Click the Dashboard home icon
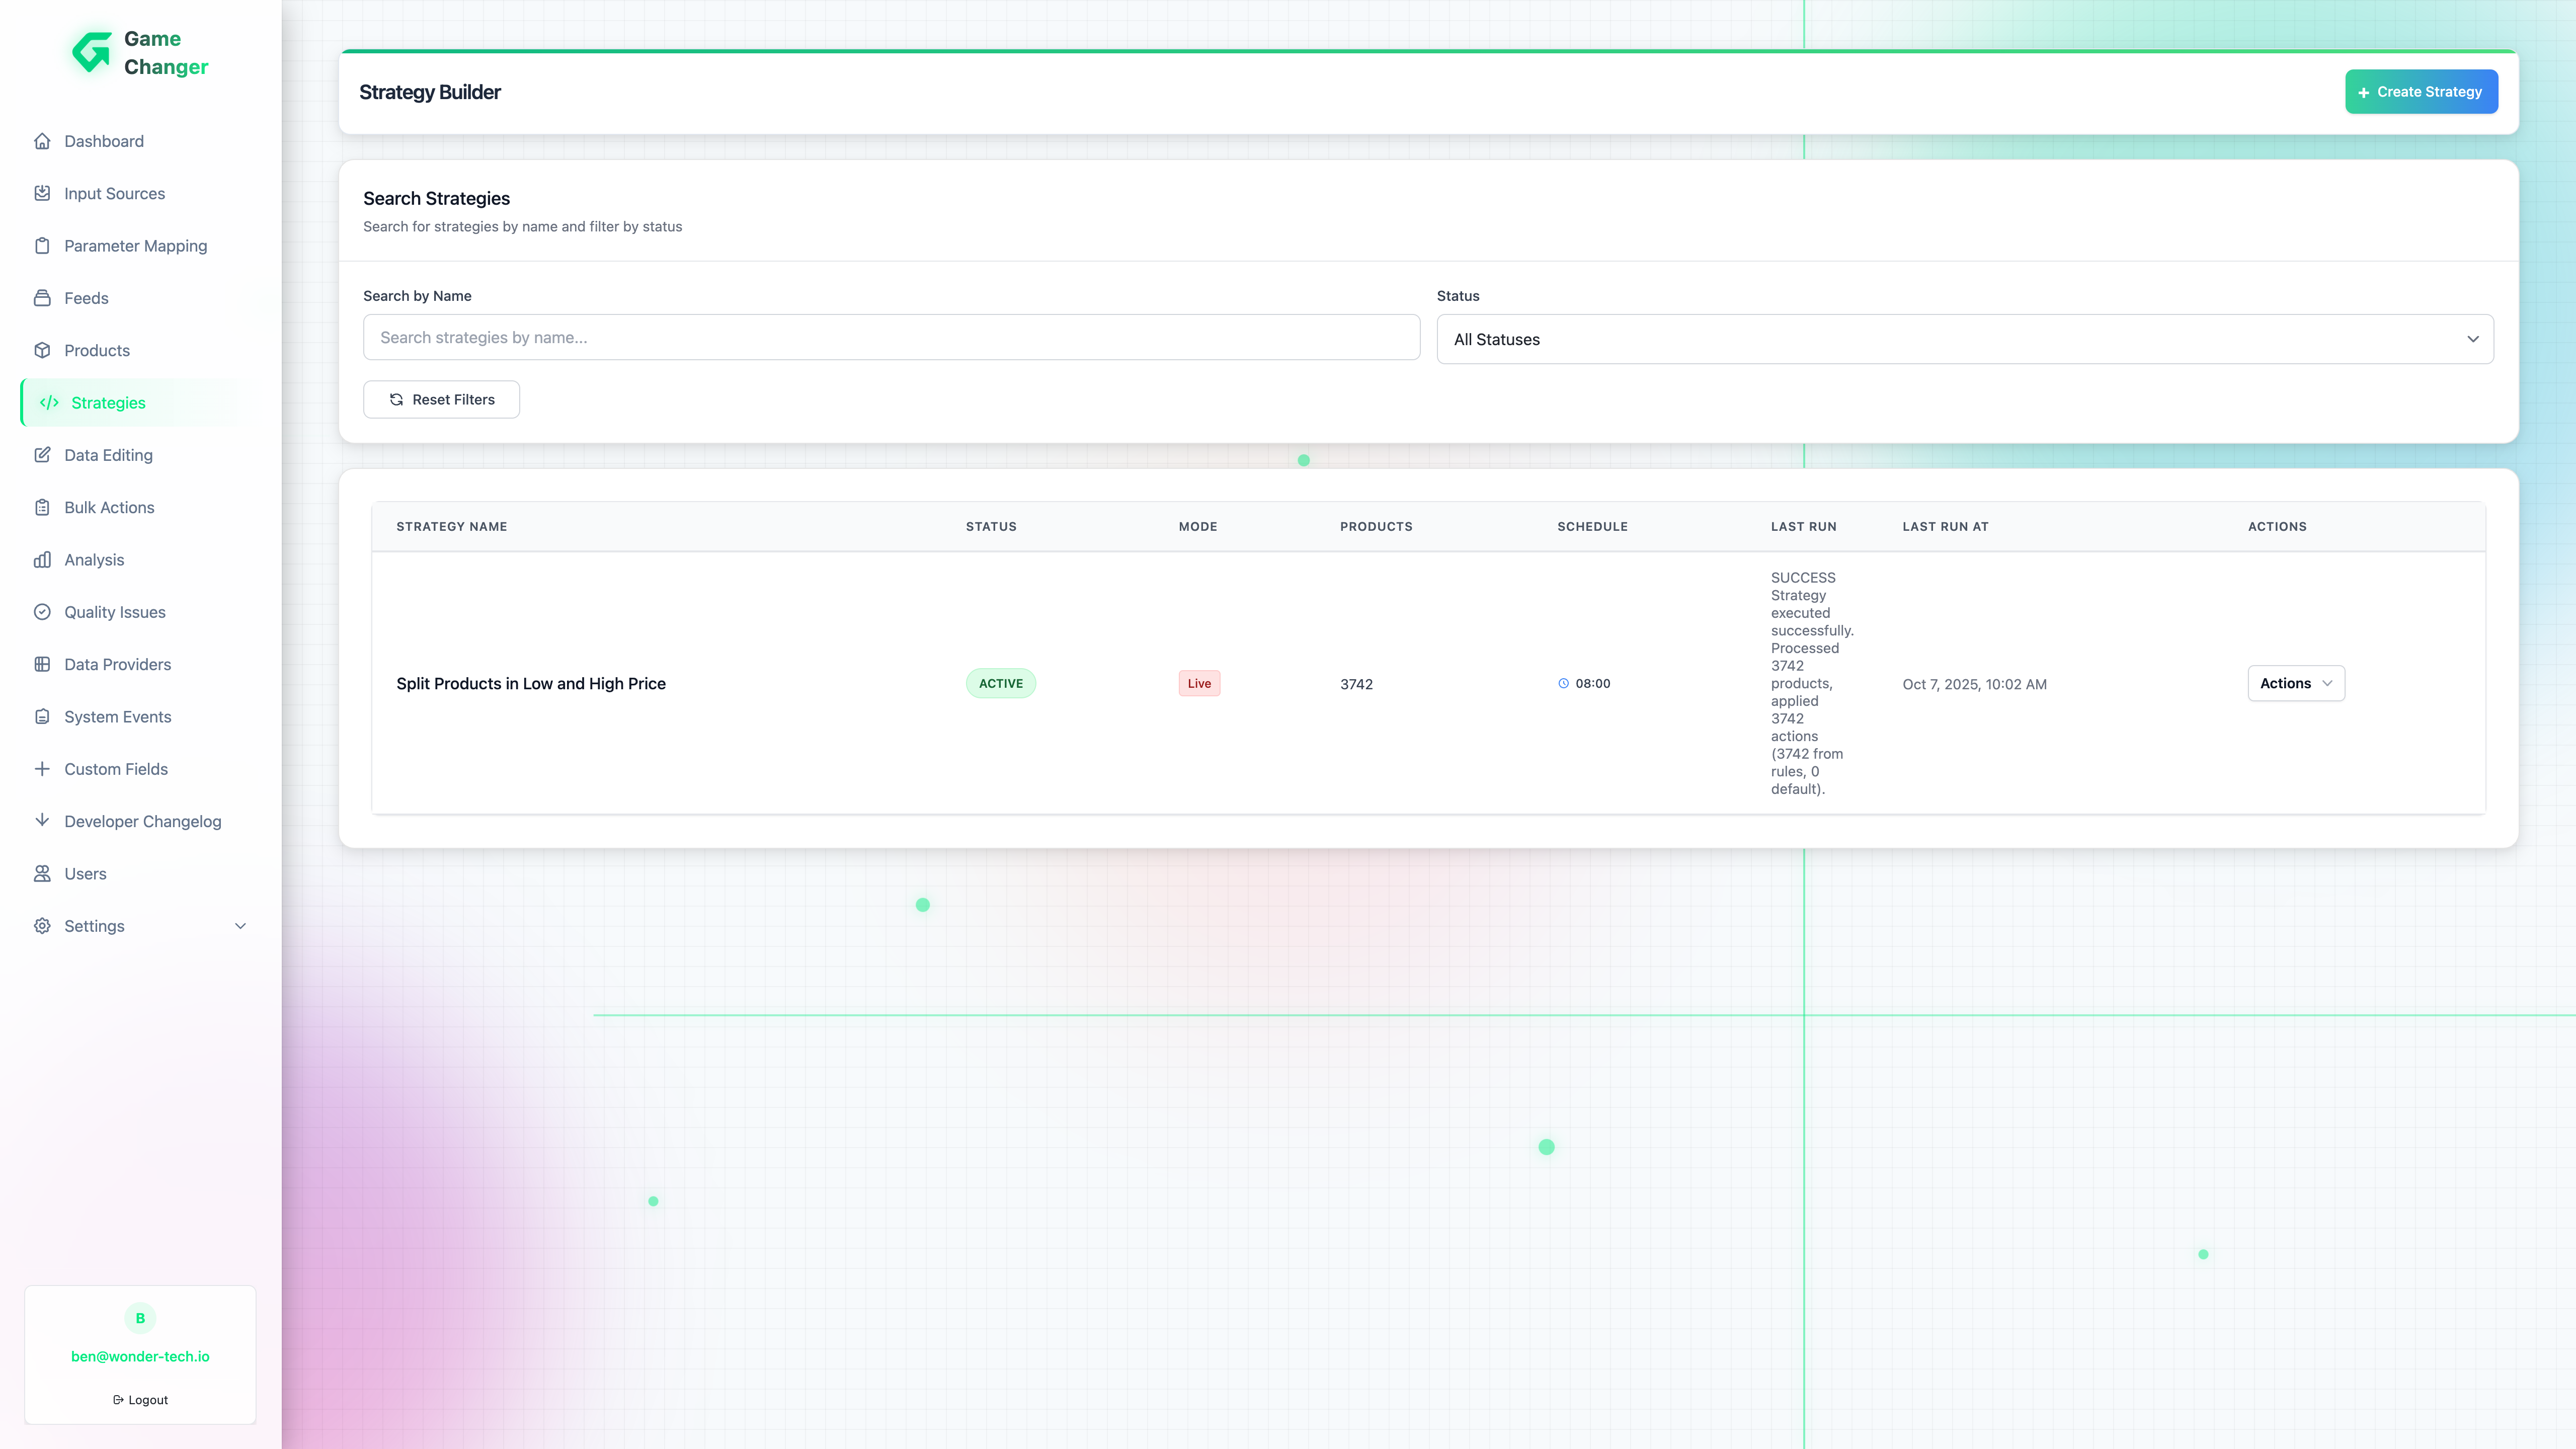 point(42,141)
